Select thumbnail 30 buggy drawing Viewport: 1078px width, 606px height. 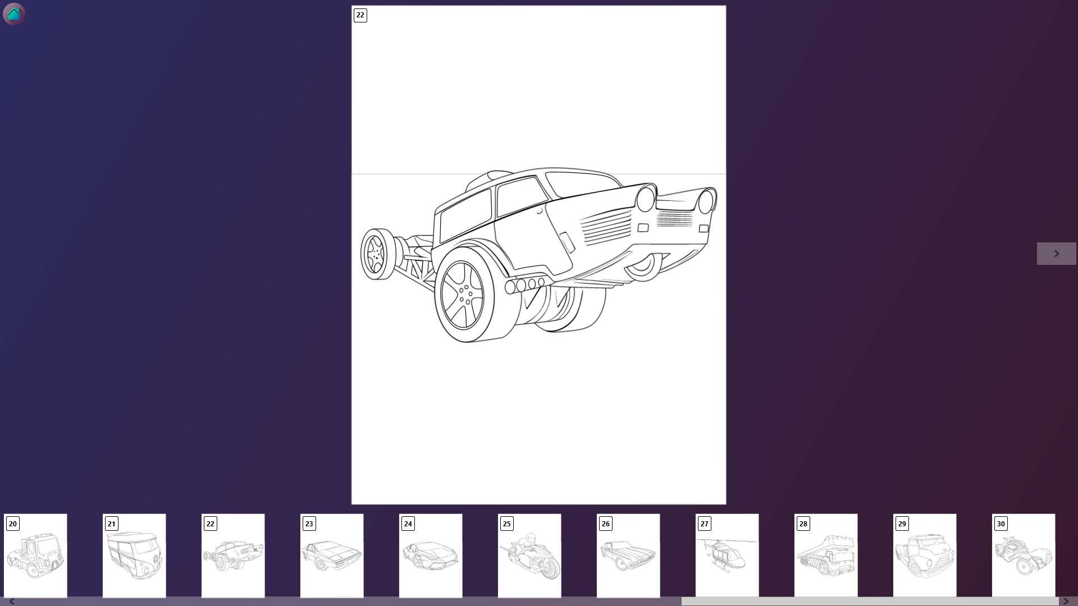click(x=1024, y=555)
